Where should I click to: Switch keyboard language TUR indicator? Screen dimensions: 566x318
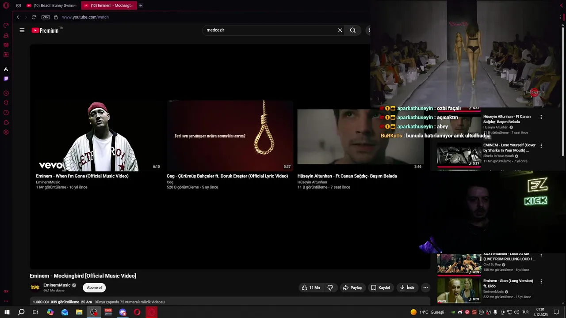(526, 312)
